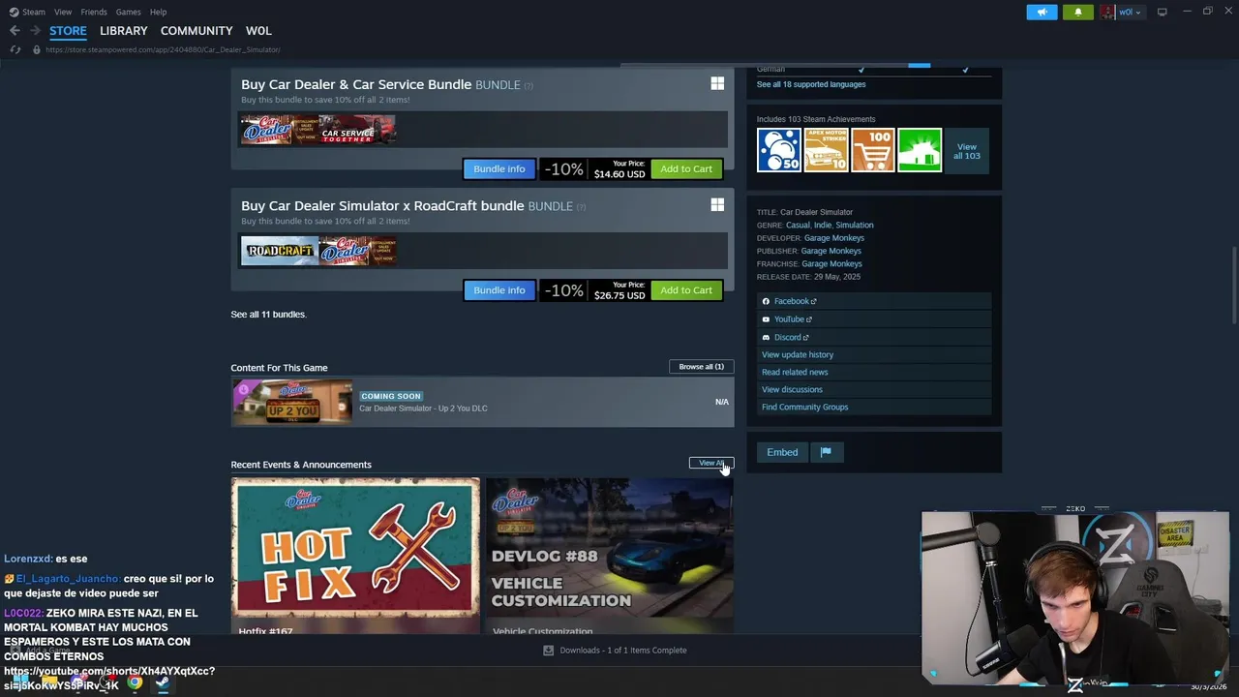Click the report flag button
Screen dimensions: 1239x697
click(x=827, y=452)
